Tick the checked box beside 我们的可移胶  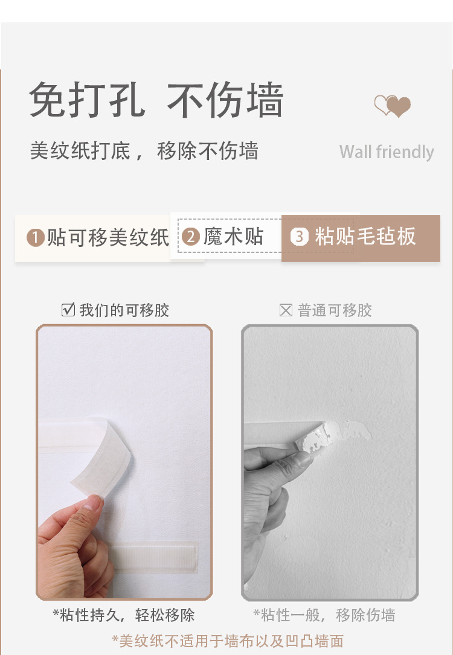[x=68, y=310]
